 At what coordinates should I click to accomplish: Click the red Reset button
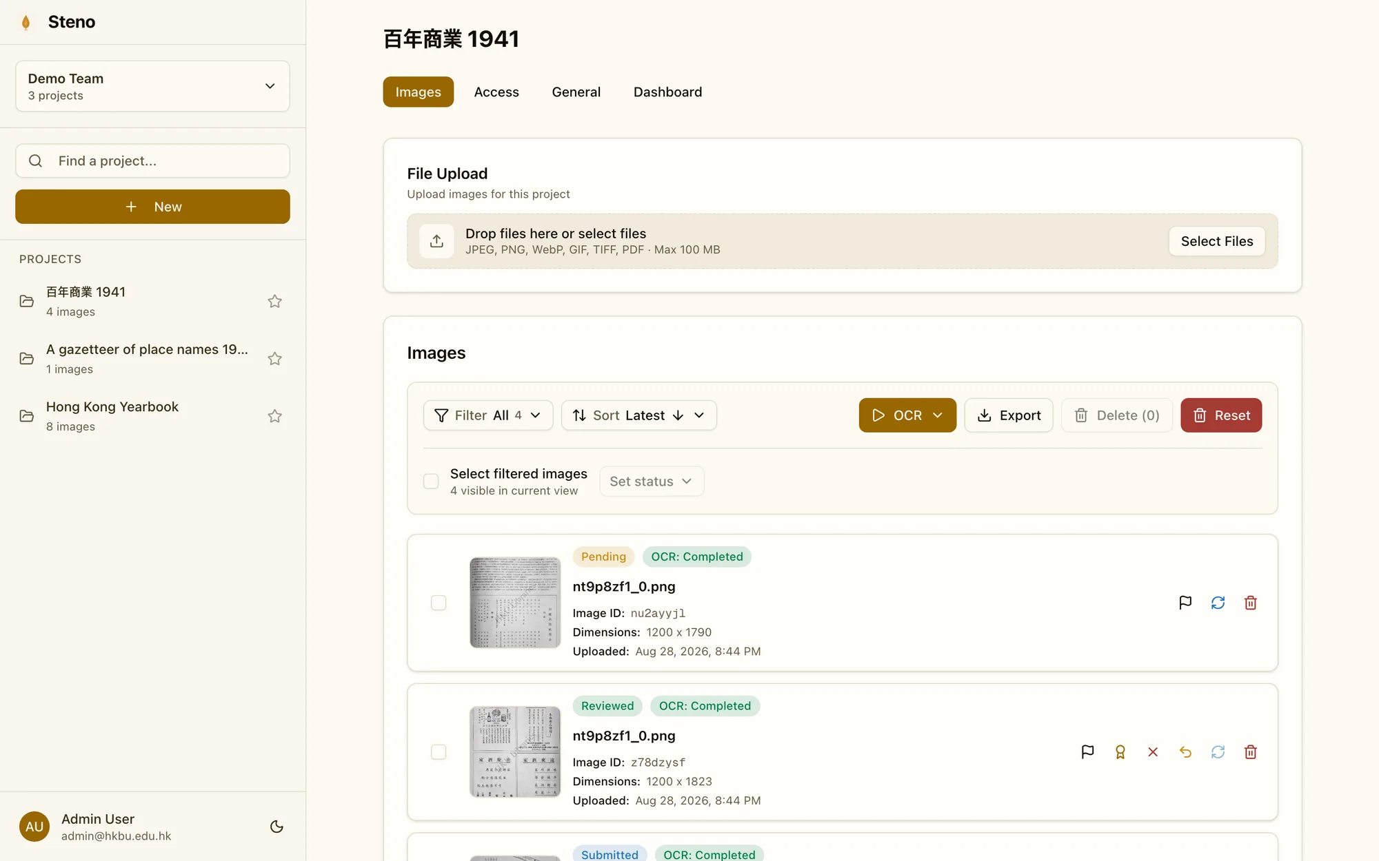coord(1221,415)
